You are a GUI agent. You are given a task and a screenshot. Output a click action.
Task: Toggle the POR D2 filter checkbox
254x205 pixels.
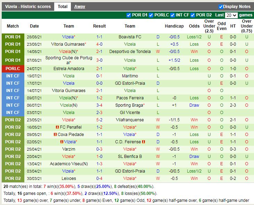(x=192, y=15)
